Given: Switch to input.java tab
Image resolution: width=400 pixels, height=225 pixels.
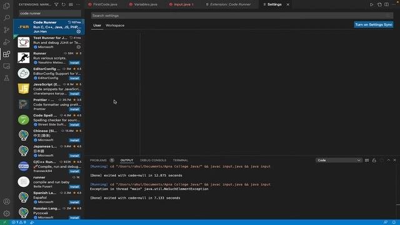Looking at the screenshot, I should (181, 4).
